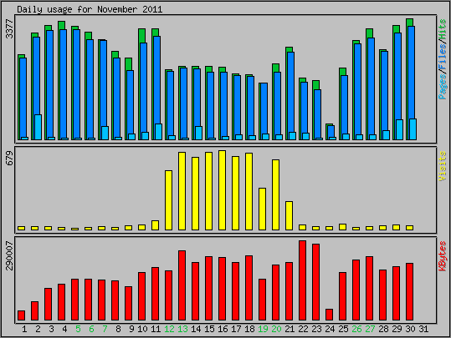Click the green day 26 axis label
The image size is (451, 338).
356,329
